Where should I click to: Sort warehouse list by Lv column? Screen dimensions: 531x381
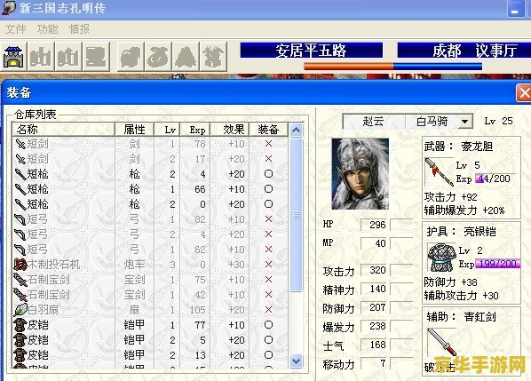pos(167,130)
